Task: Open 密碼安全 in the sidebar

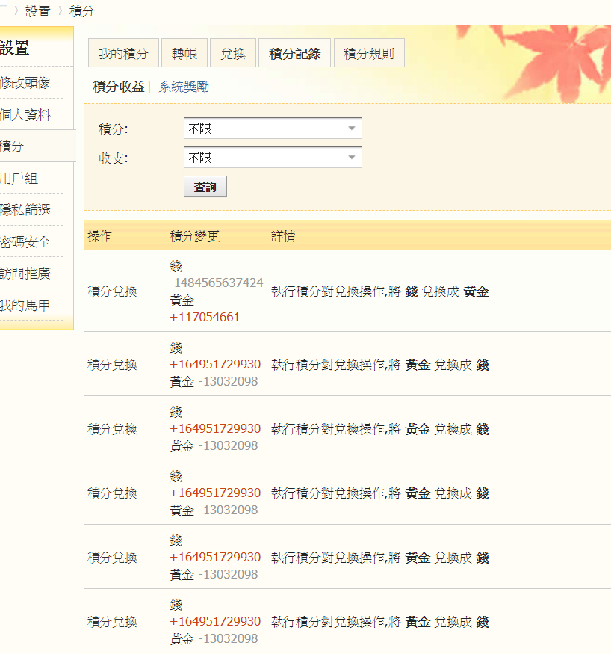Action: tap(25, 242)
